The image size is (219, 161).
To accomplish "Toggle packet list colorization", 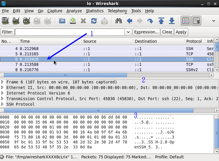I will pyautogui.click(x=185, y=21).
